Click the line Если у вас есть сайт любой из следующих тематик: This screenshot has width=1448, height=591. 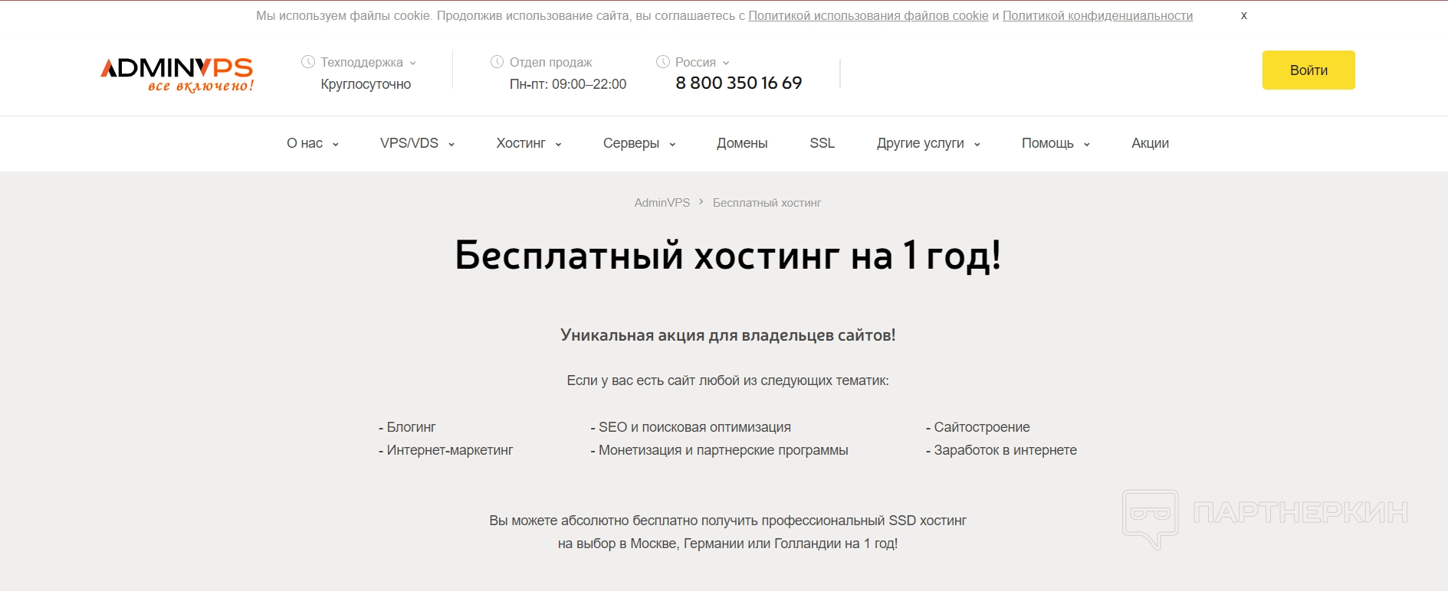(727, 380)
